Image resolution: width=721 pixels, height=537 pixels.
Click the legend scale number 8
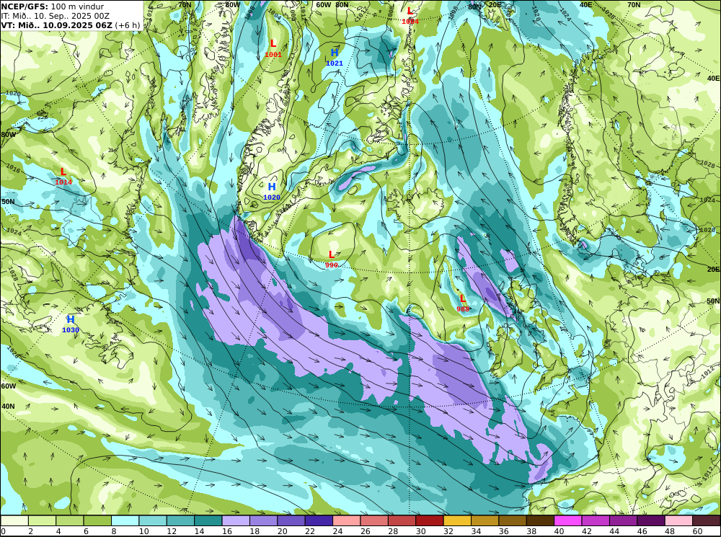[114, 531]
